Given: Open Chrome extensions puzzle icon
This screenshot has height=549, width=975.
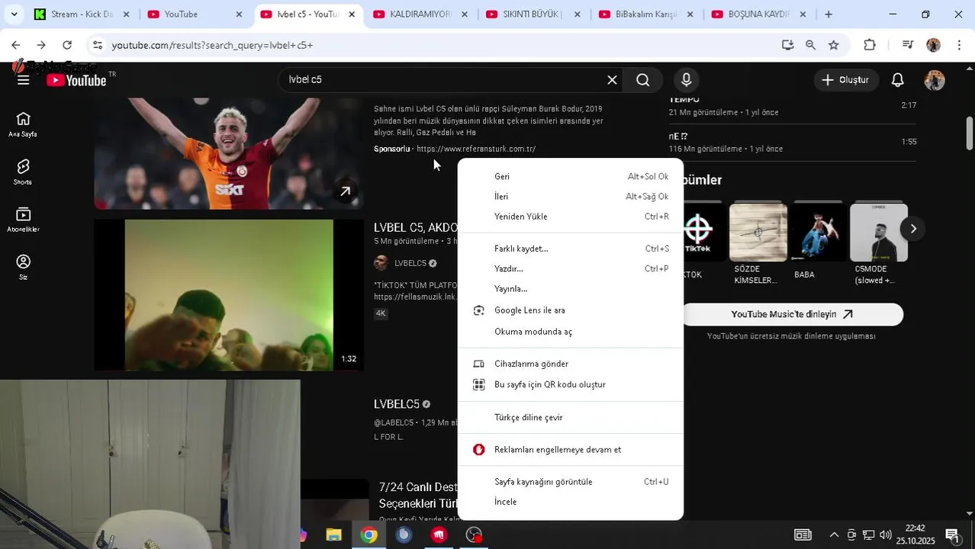Looking at the screenshot, I should point(870,45).
